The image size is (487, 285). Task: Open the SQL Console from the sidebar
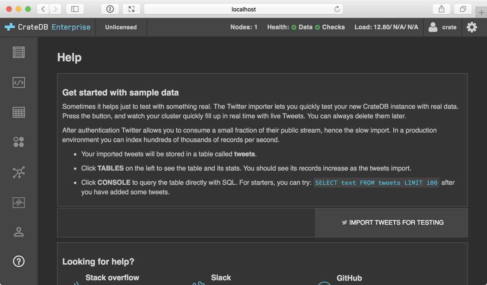pyautogui.click(x=19, y=82)
